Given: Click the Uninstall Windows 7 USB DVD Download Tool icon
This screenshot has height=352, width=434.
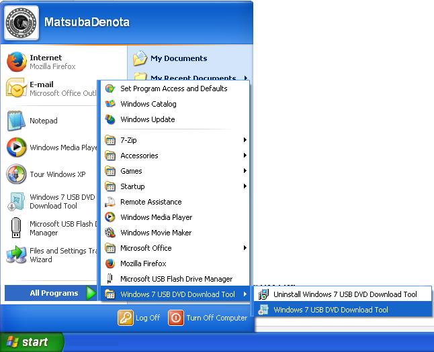Looking at the screenshot, I should click(x=263, y=294).
